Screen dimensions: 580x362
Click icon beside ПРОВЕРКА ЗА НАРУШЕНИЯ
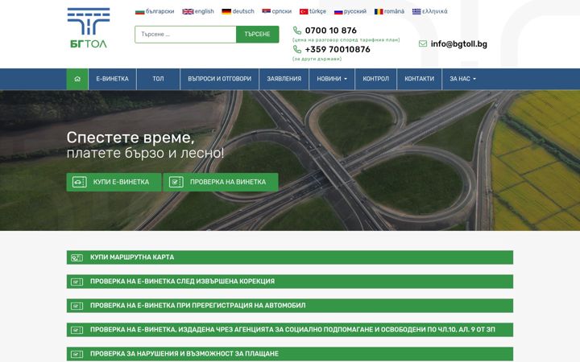(77, 354)
